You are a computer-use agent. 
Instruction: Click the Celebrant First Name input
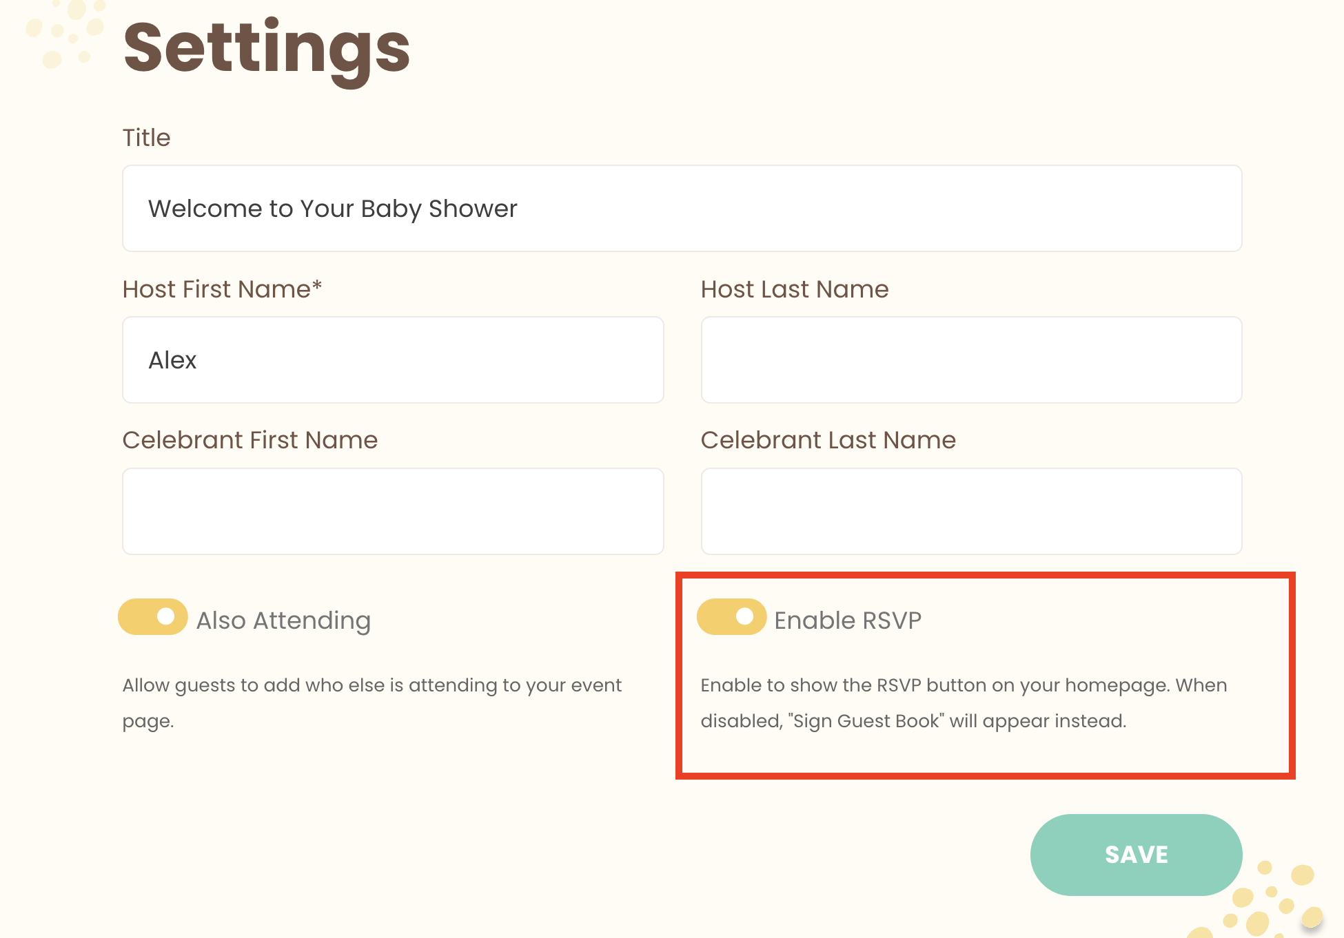tap(392, 510)
